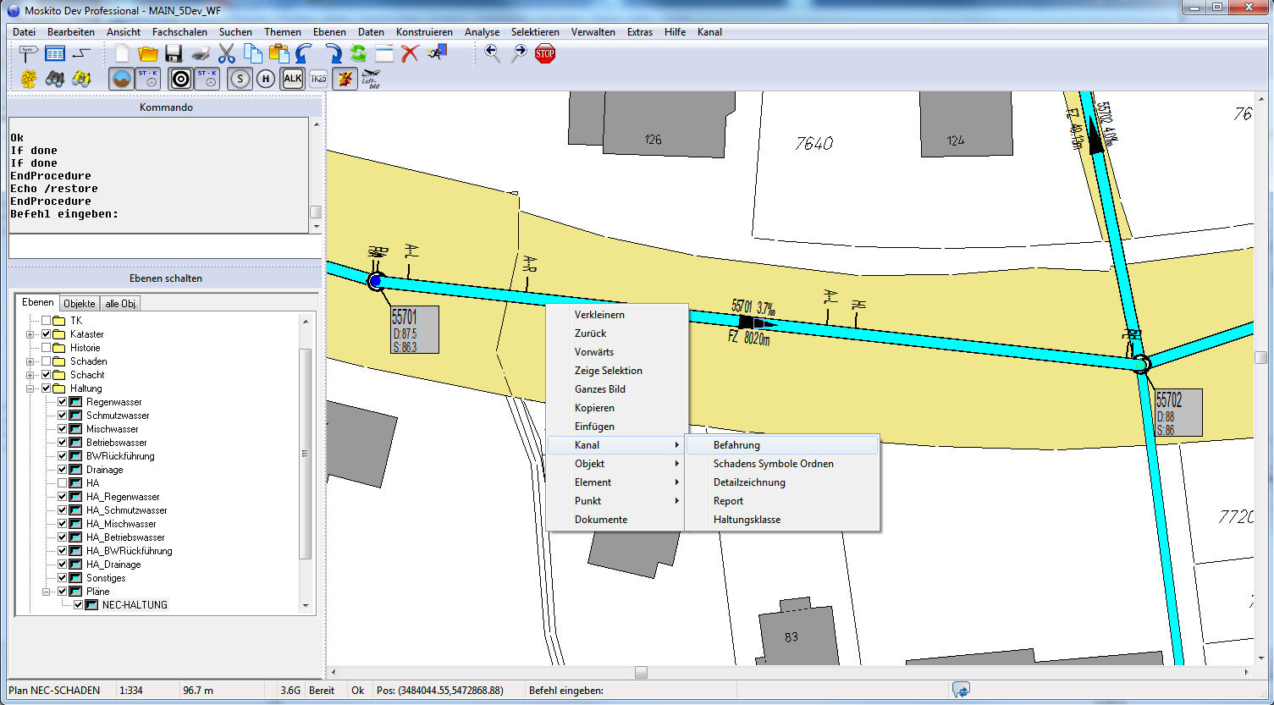Choose Befahrung from the Kanal submenu
Viewport: 1274px width, 705px height.
(736, 445)
